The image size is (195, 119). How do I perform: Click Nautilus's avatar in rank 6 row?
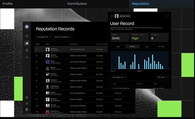[47, 81]
